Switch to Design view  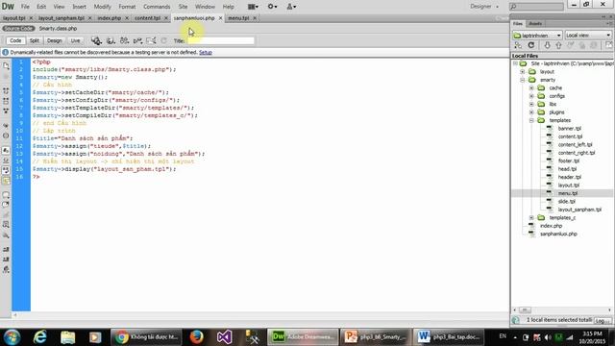(x=55, y=40)
